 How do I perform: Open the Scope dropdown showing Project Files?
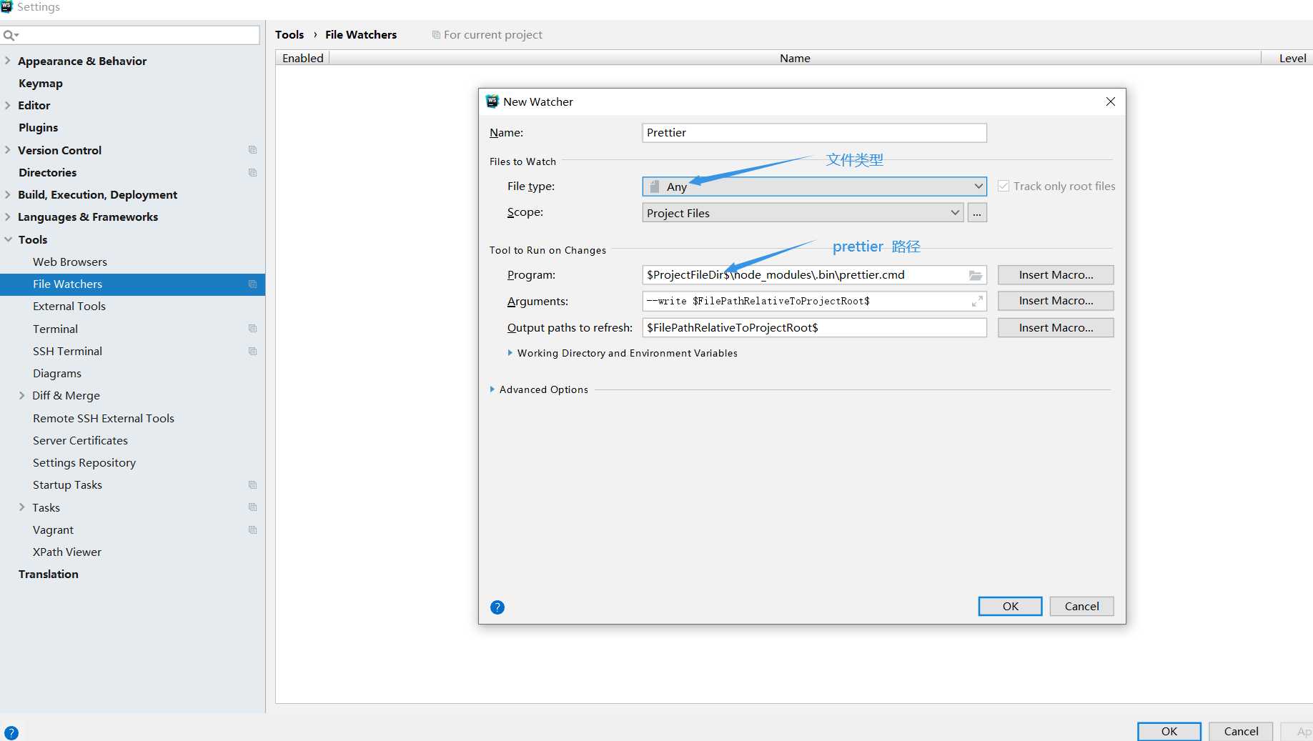click(x=802, y=213)
